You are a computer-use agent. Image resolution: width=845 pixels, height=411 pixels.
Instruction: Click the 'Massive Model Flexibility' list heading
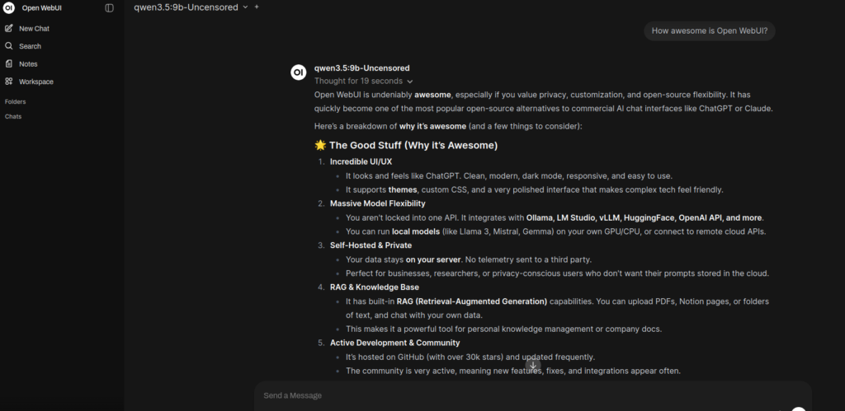377,203
